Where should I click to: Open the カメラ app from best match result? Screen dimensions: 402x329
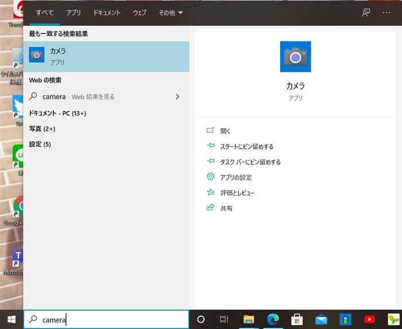[106, 56]
